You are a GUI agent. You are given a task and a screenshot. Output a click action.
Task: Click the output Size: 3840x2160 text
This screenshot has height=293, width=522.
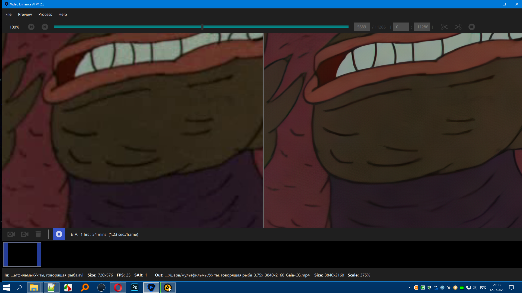[329, 275]
